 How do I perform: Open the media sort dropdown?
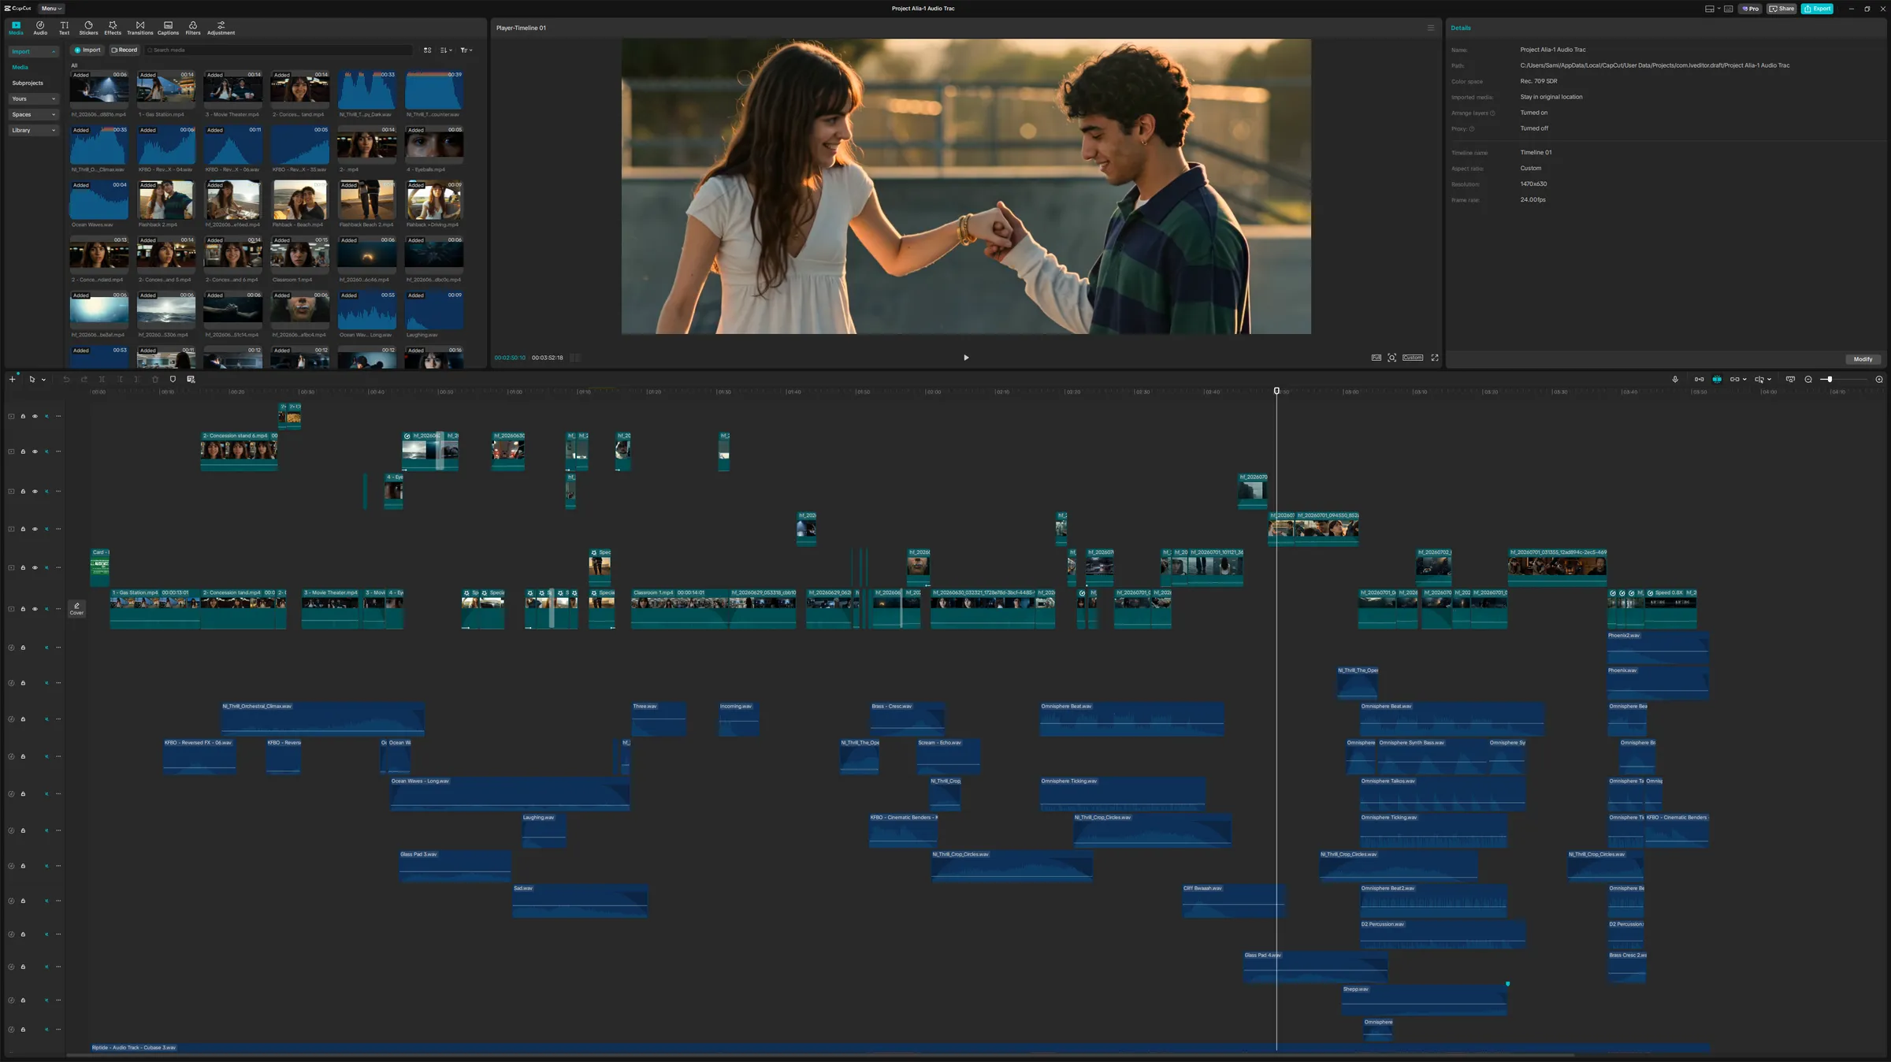(x=446, y=50)
